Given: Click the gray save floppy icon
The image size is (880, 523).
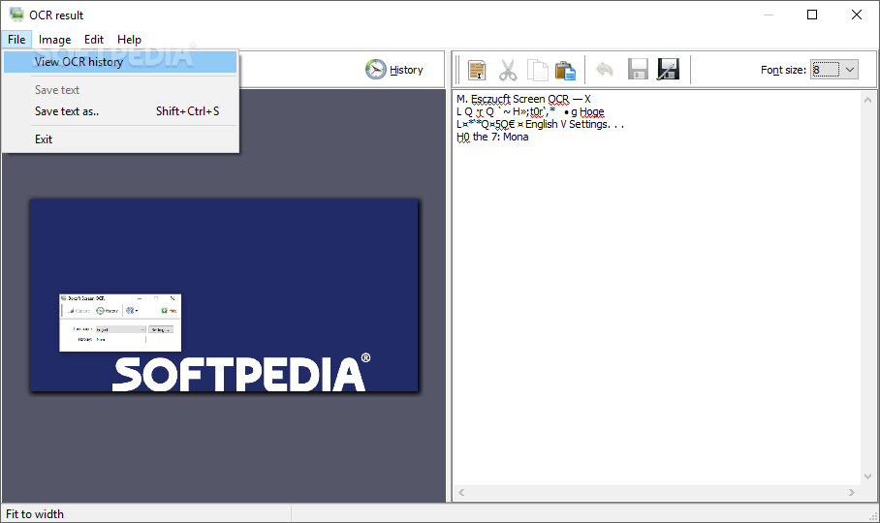Looking at the screenshot, I should [638, 70].
